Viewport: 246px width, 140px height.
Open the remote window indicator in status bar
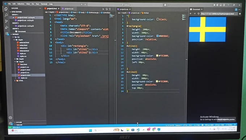click(x=10, y=127)
